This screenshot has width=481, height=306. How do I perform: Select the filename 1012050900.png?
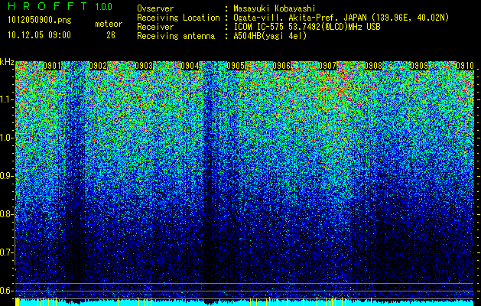tap(40, 21)
